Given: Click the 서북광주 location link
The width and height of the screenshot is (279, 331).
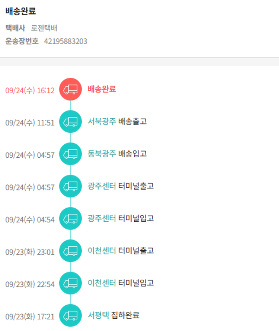Looking at the screenshot, I should click(x=102, y=122).
